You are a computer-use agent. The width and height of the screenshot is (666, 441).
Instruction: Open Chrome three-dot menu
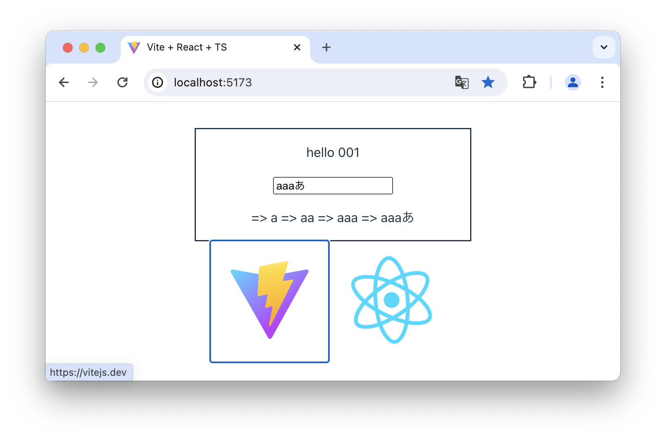coord(602,82)
